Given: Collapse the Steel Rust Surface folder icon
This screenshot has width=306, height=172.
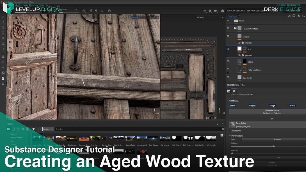Looking at the screenshot, I should click(x=235, y=28).
